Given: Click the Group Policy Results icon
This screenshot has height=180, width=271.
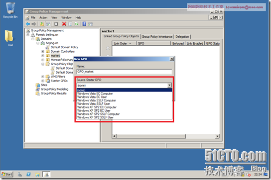Looking at the screenshot, I should coord(38,93).
